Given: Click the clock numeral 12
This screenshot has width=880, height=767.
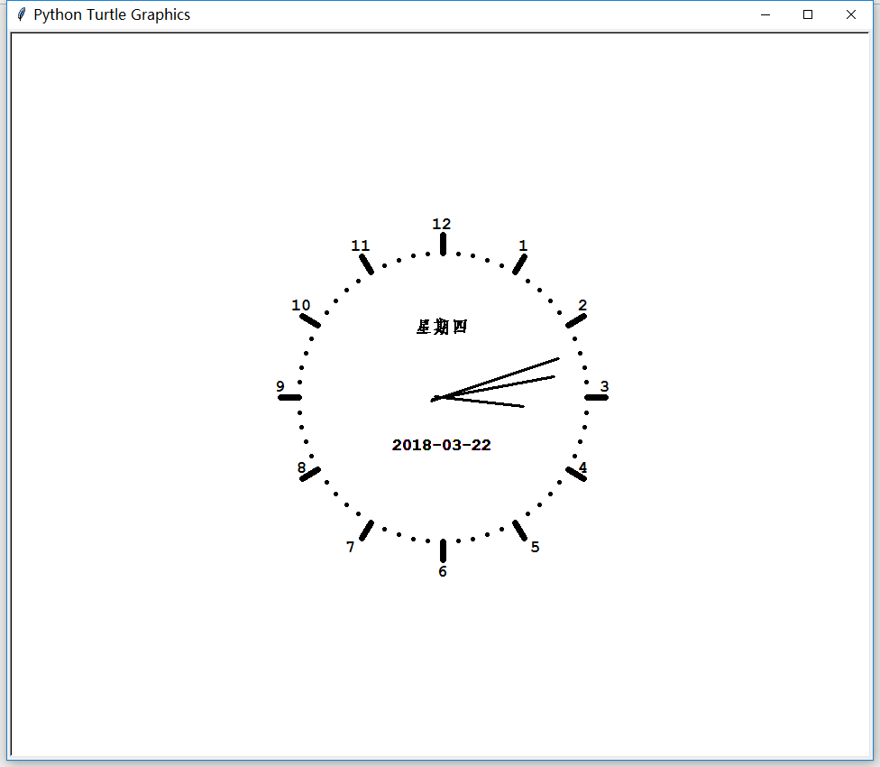Looking at the screenshot, I should [x=441, y=224].
